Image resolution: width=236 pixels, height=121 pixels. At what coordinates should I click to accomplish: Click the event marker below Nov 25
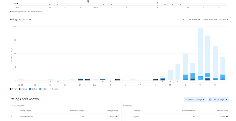pyautogui.click(x=50, y=82)
